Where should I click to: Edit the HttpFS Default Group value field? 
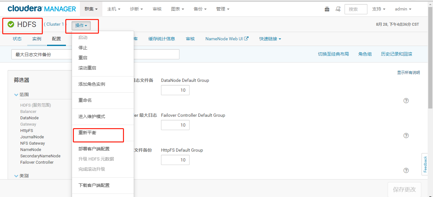click(x=175, y=160)
